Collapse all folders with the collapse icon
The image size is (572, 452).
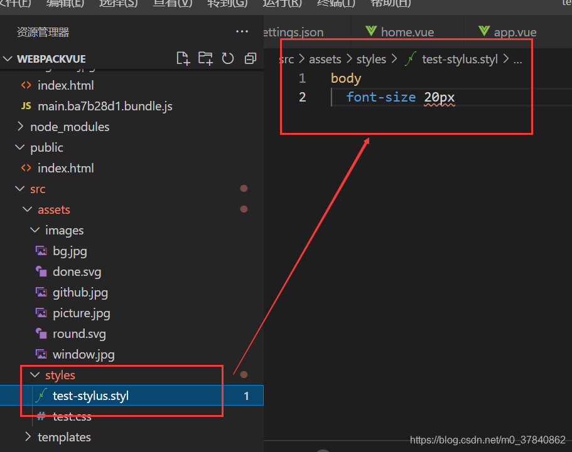coord(251,59)
